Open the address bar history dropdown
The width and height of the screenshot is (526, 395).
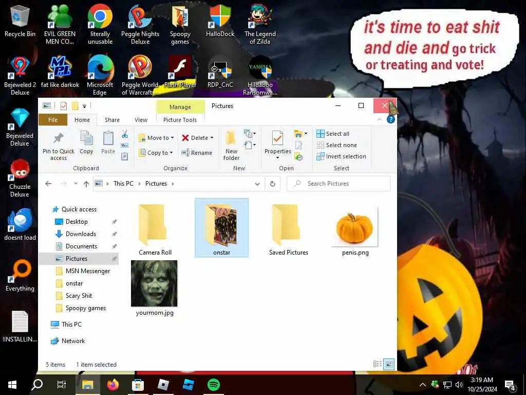tap(257, 184)
